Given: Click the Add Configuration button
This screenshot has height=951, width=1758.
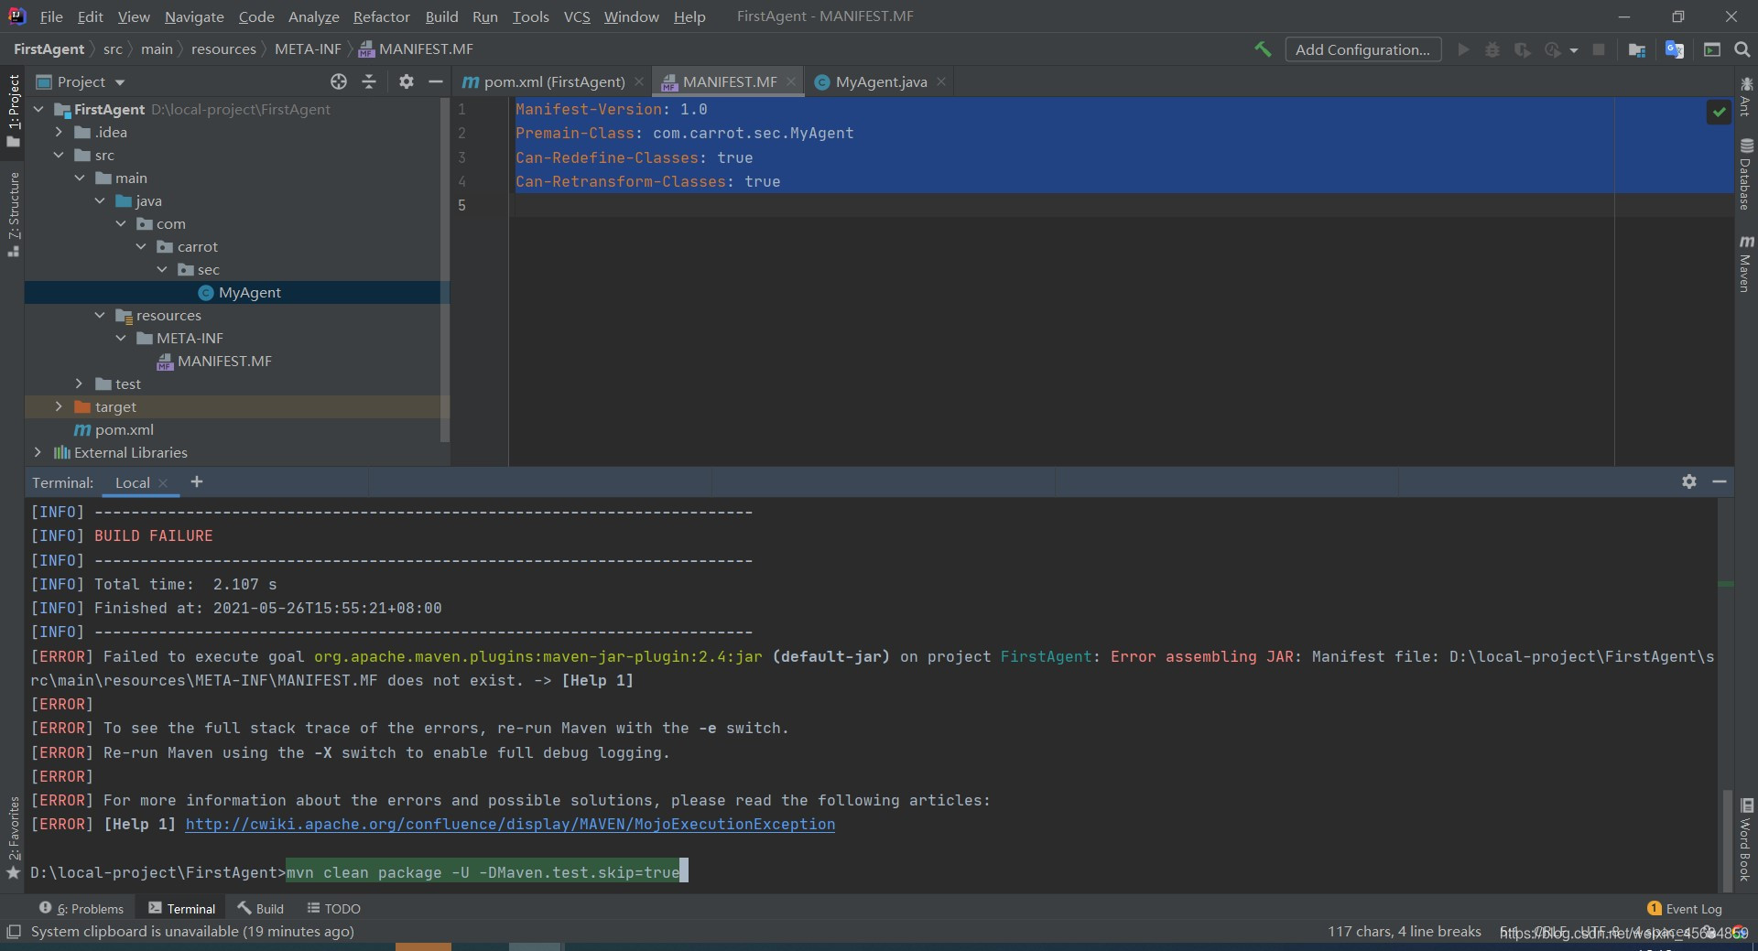Looking at the screenshot, I should [x=1362, y=49].
